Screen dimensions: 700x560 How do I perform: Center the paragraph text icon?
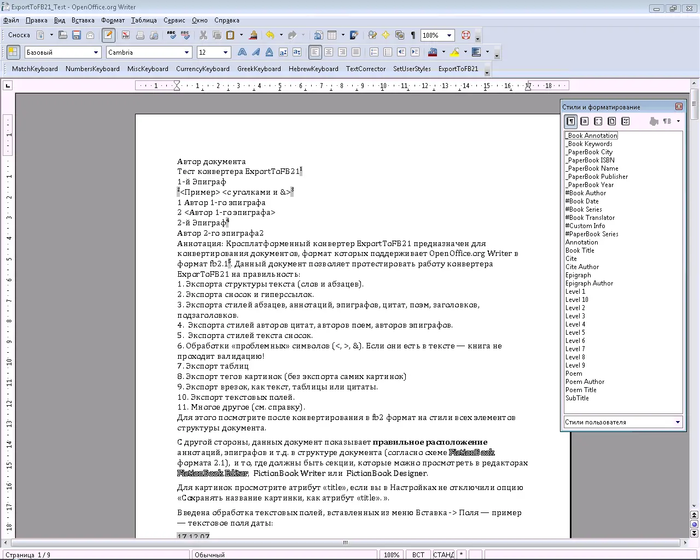click(x=329, y=52)
